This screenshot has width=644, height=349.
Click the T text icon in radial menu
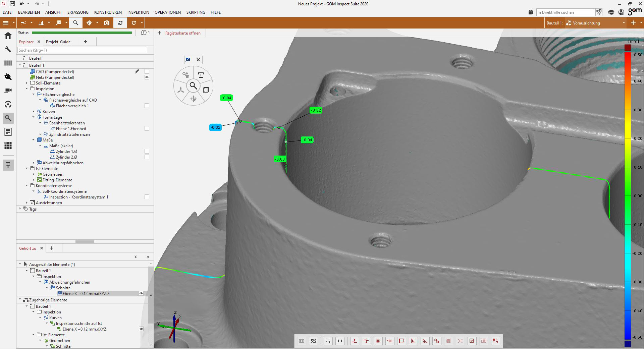coord(201,75)
